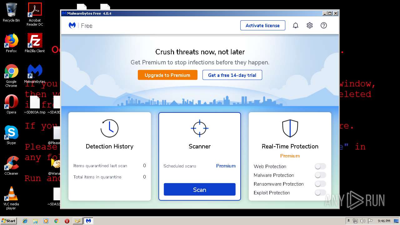
Task: Open FileZilla Client desktop shortcut
Action: pos(35,43)
